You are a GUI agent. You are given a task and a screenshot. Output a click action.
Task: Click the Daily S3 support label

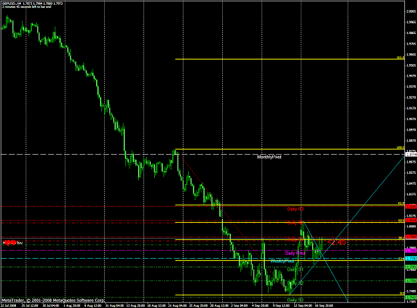295,300
